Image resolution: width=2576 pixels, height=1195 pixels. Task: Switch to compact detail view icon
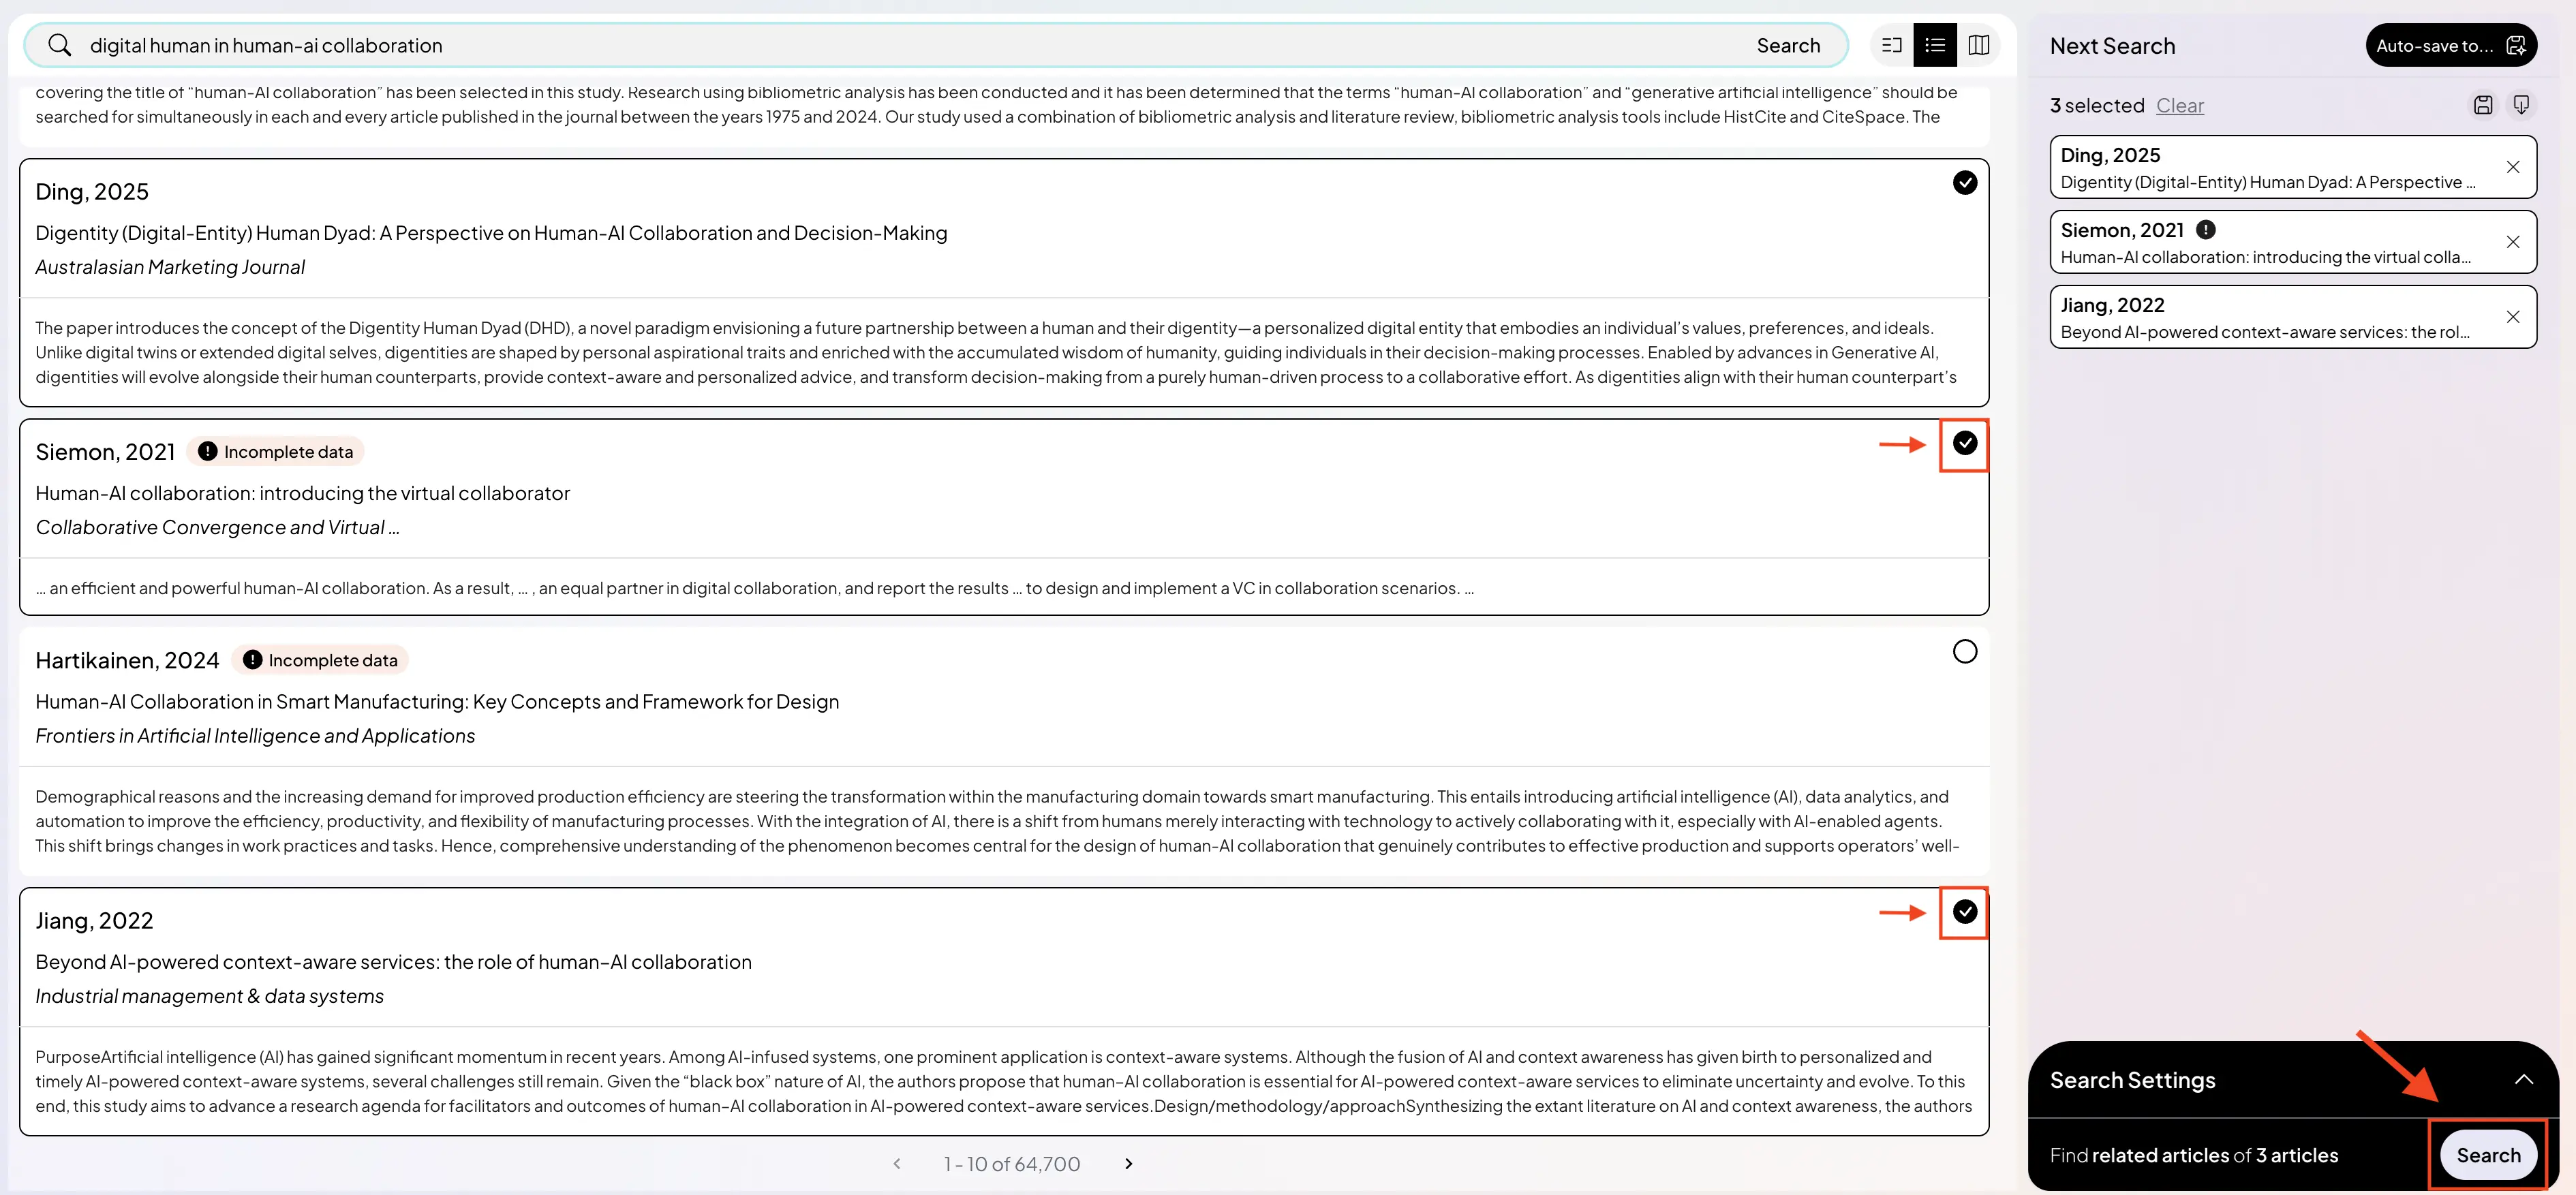point(1891,45)
